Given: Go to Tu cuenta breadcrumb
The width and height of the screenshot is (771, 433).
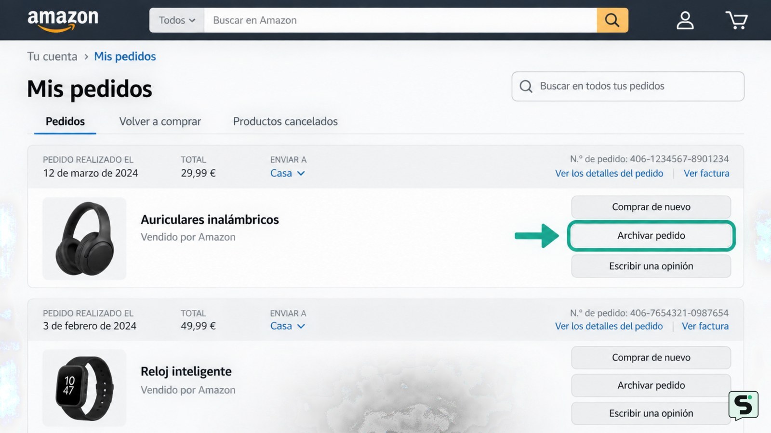Looking at the screenshot, I should [x=52, y=56].
